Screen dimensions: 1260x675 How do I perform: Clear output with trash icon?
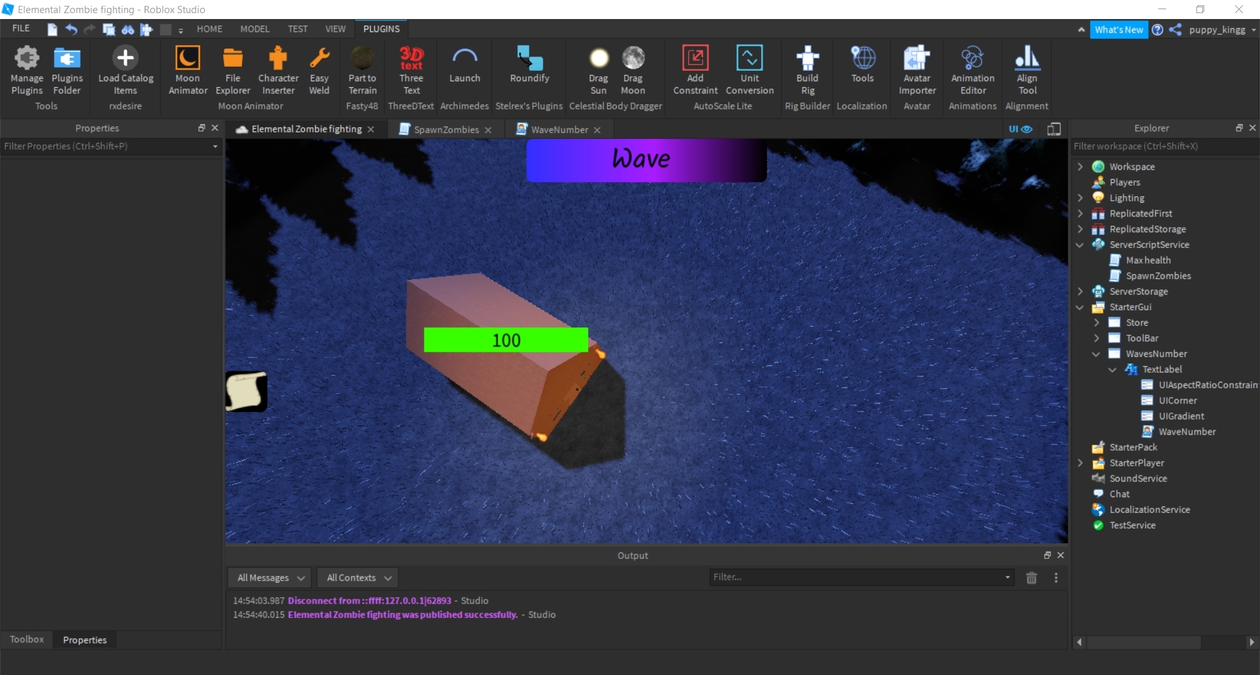click(x=1032, y=578)
